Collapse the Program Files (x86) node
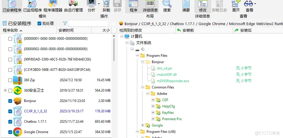The image size is (283, 138). click(138, 131)
